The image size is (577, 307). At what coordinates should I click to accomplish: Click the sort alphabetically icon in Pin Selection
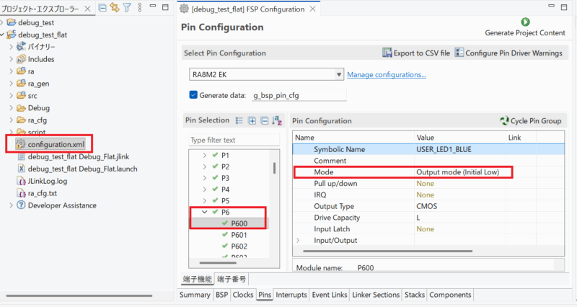click(277, 120)
